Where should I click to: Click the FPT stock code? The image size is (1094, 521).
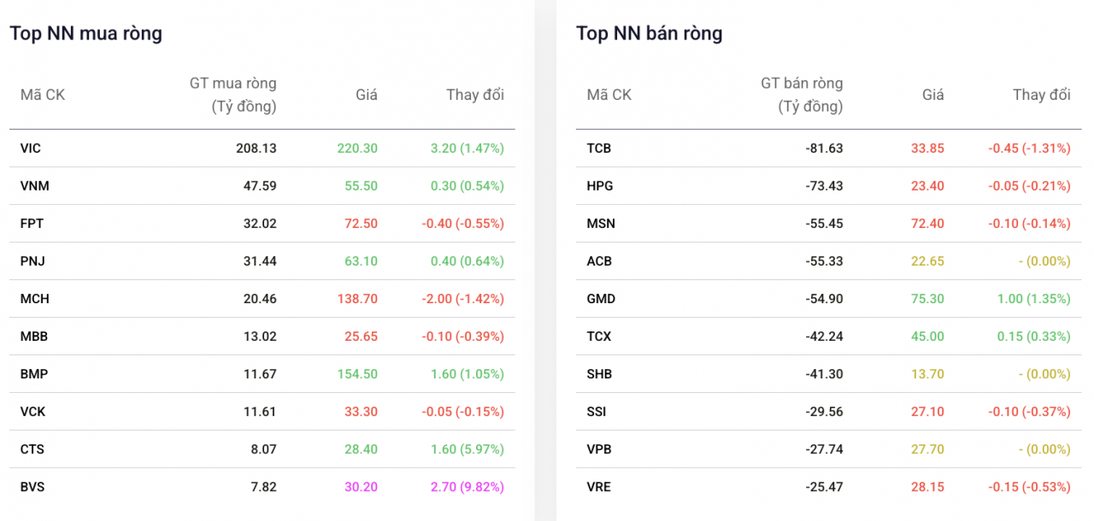pyautogui.click(x=32, y=224)
